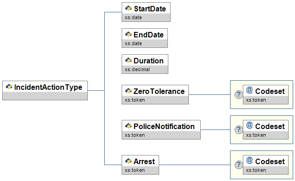Click the StartDate element icon

click(129, 9)
